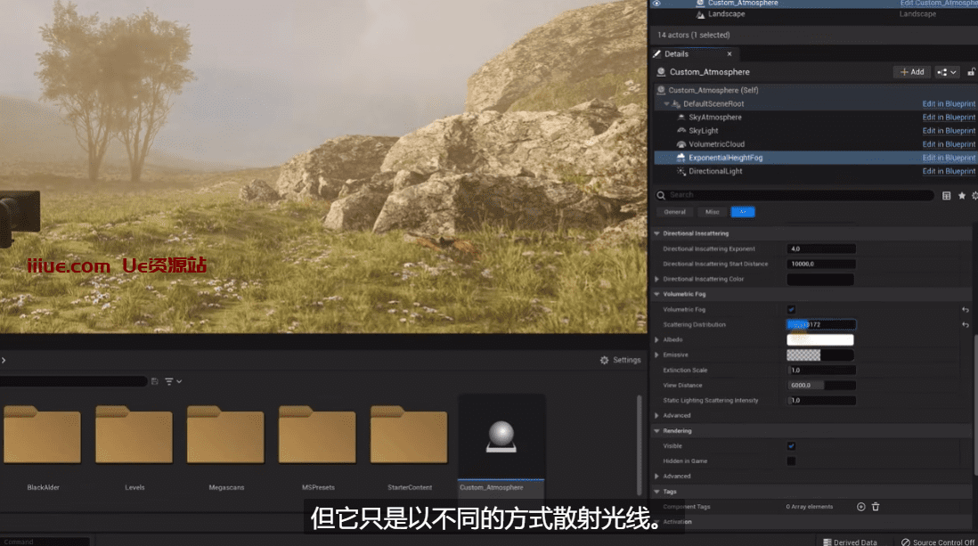The height and width of the screenshot is (546, 978).
Task: Delete Component Tags elements with trash icon
Action: (x=876, y=507)
